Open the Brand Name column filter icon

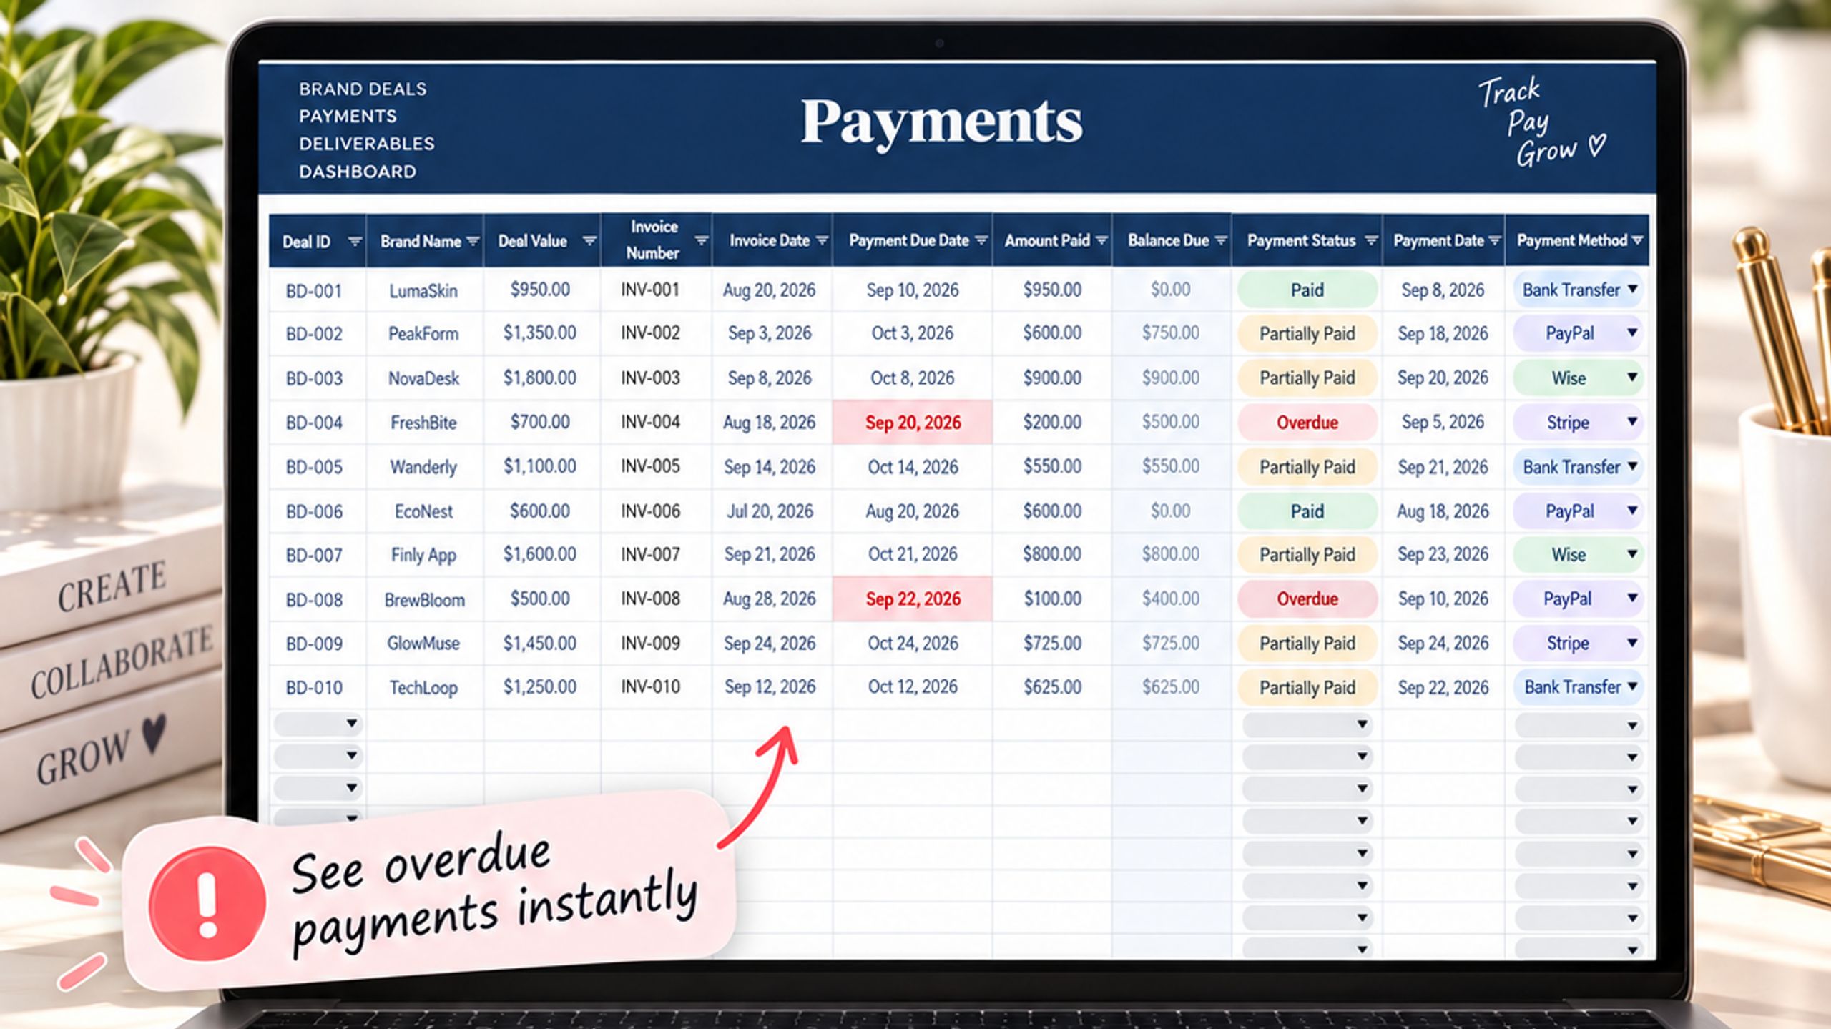(x=473, y=242)
